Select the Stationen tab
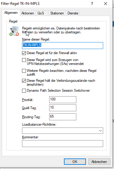Screen dimensions: 114x169 [57, 13]
